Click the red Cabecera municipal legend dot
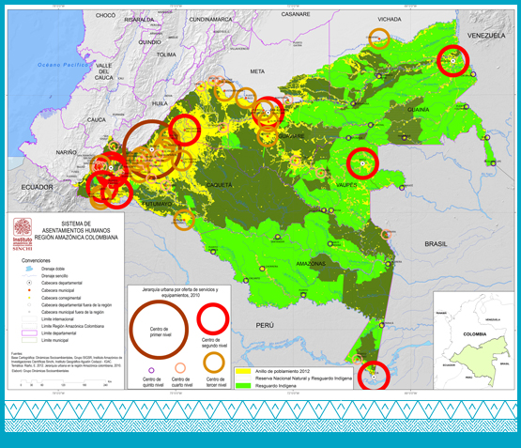Viewport: 521px width, 448px height. 29,290
